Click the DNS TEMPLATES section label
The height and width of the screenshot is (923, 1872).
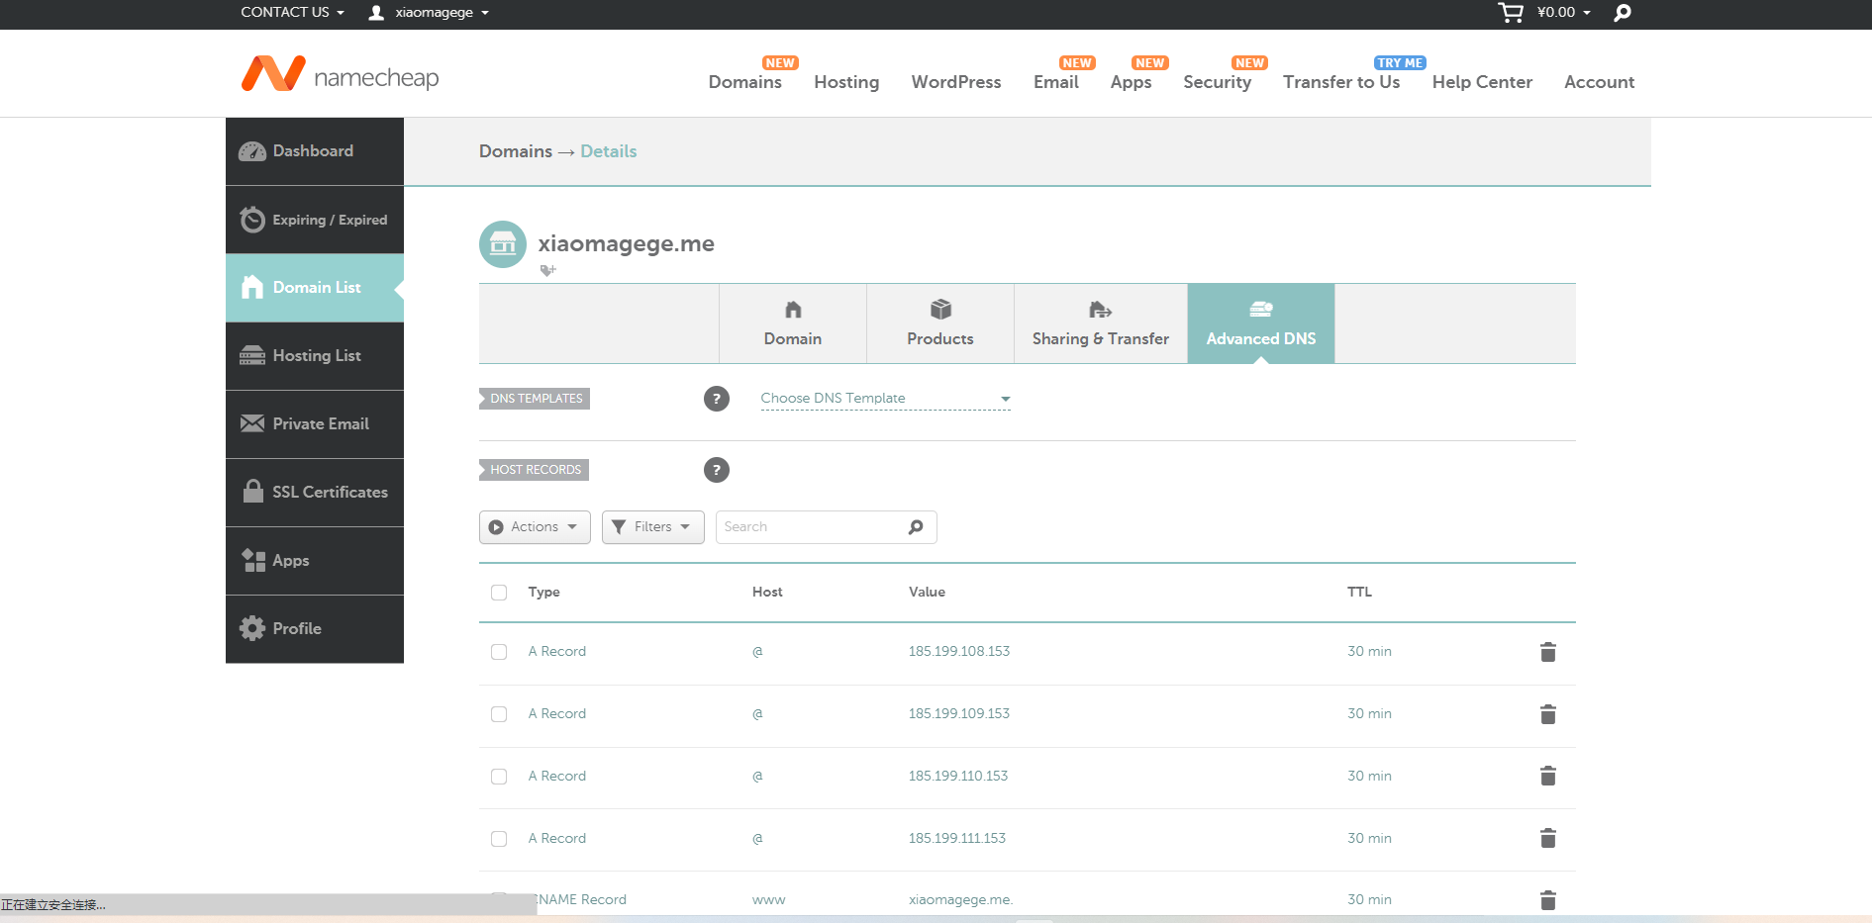pyautogui.click(x=536, y=399)
